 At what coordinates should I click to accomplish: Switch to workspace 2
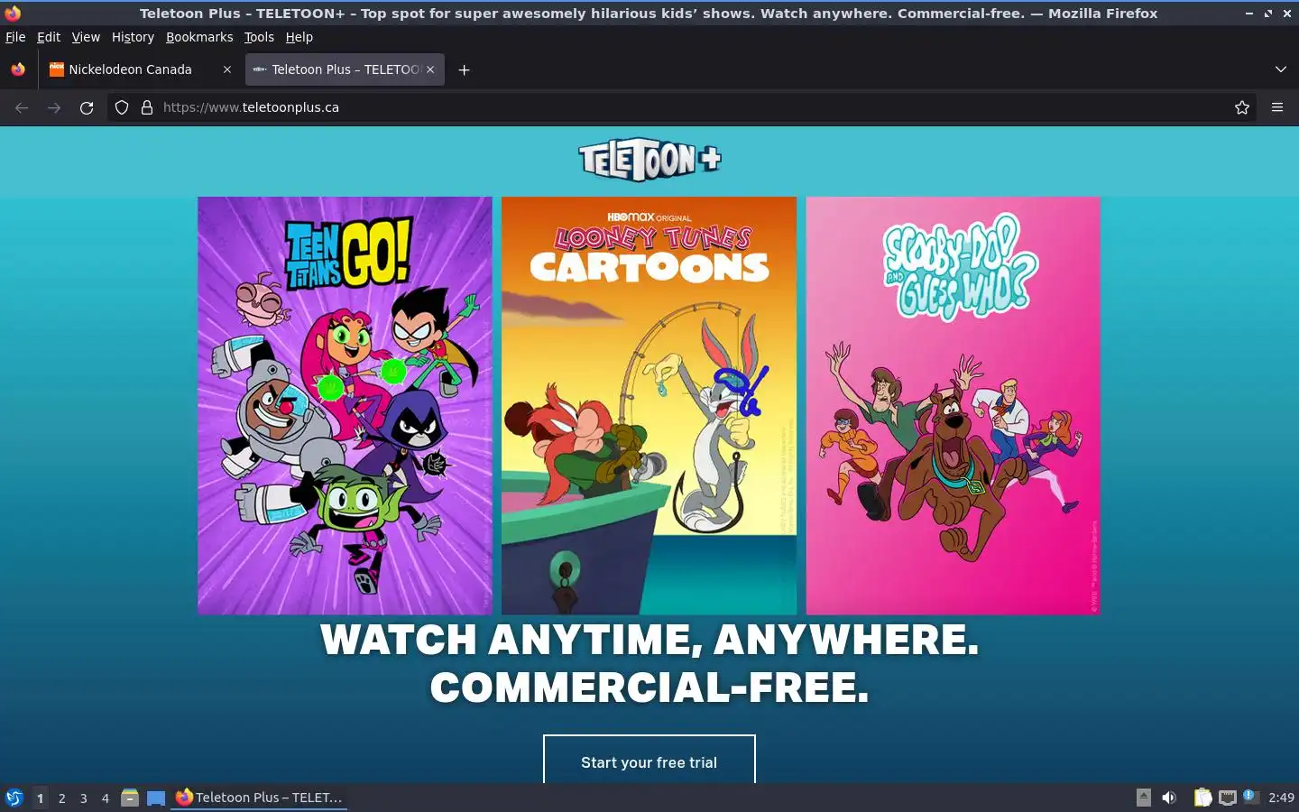click(61, 798)
